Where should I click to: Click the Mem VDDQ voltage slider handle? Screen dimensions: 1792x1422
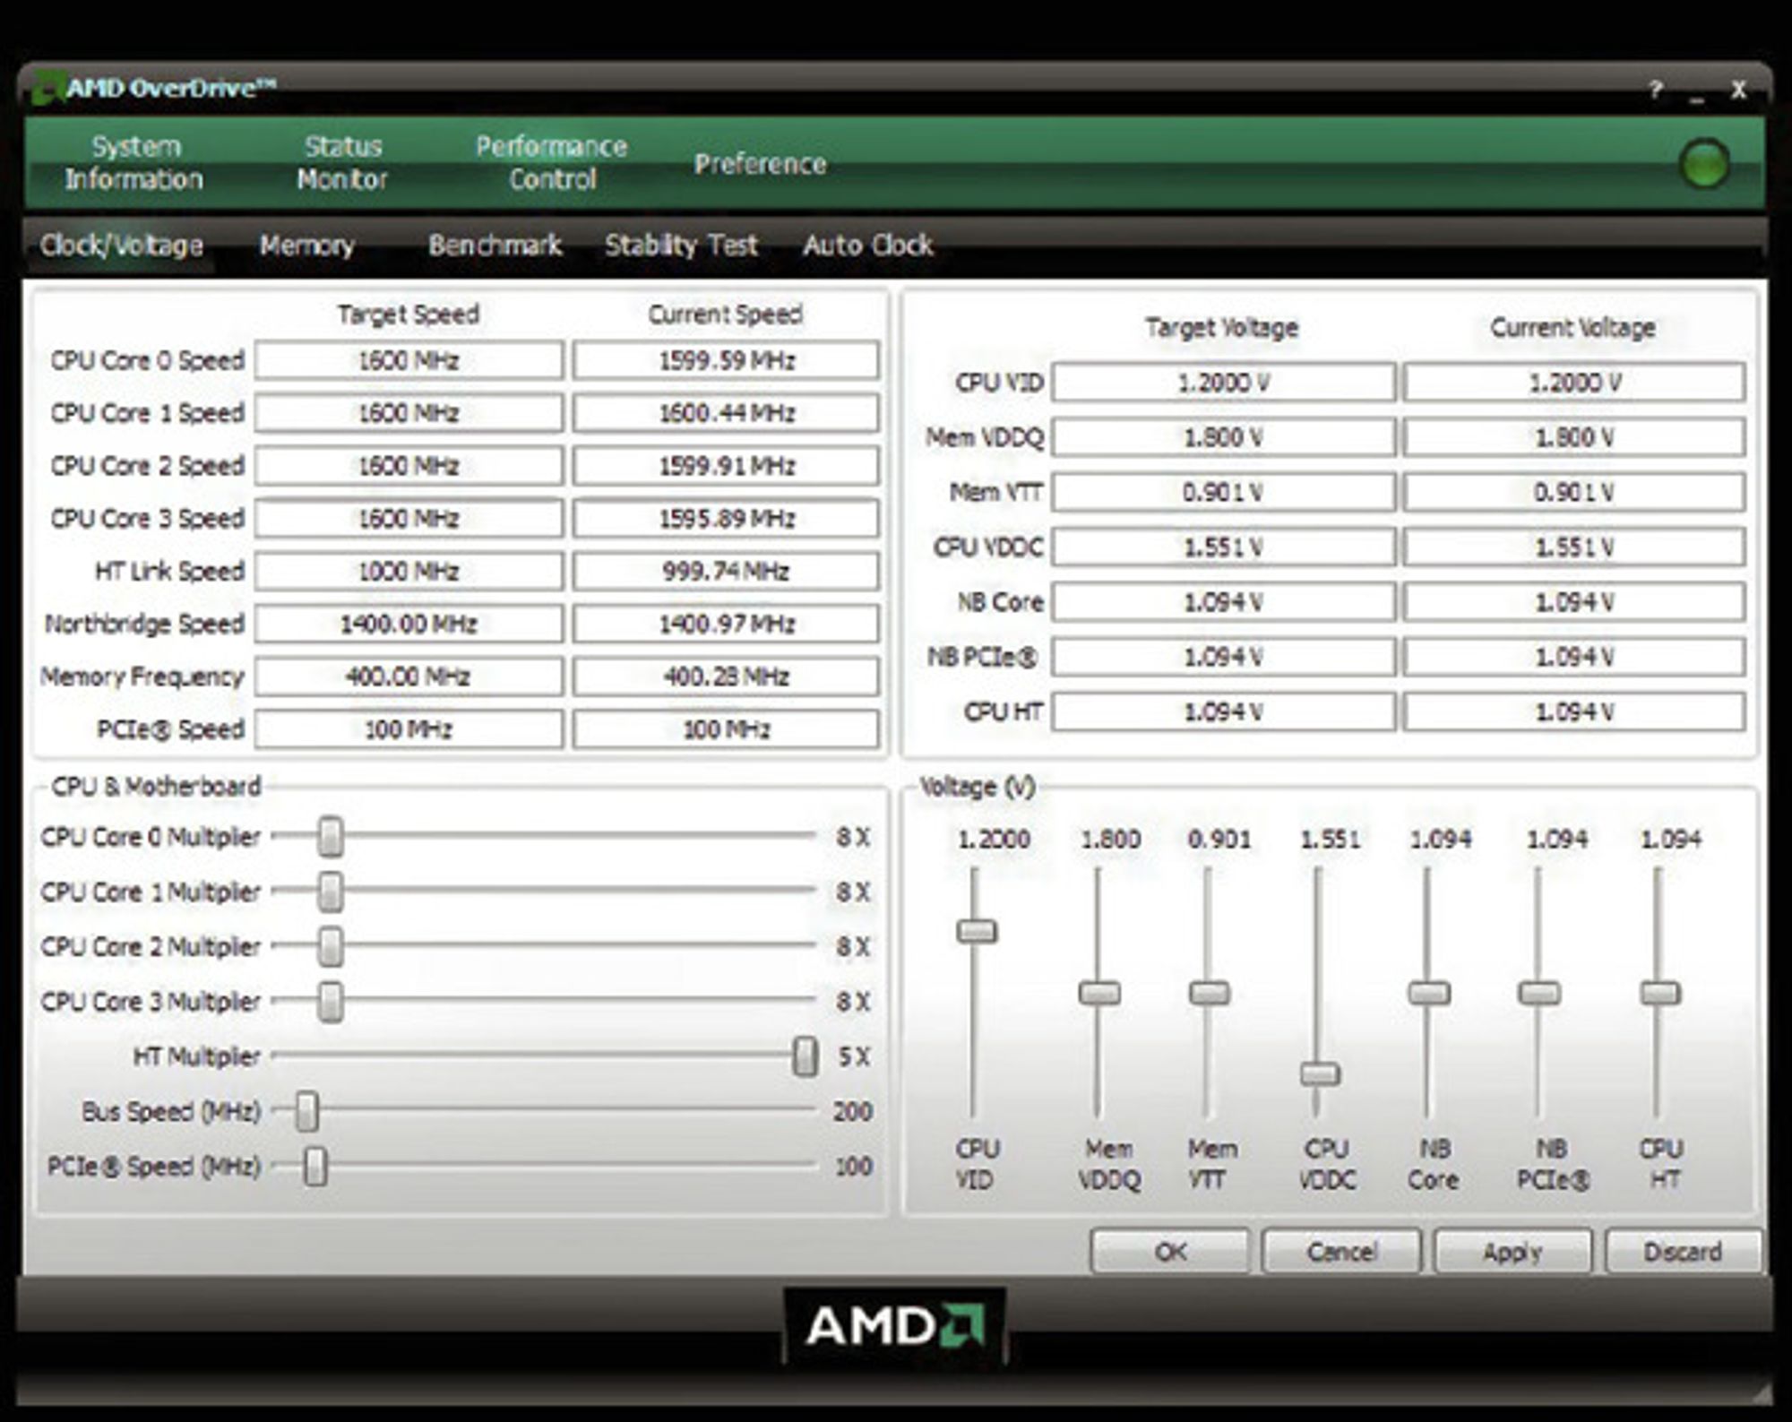(x=1099, y=993)
